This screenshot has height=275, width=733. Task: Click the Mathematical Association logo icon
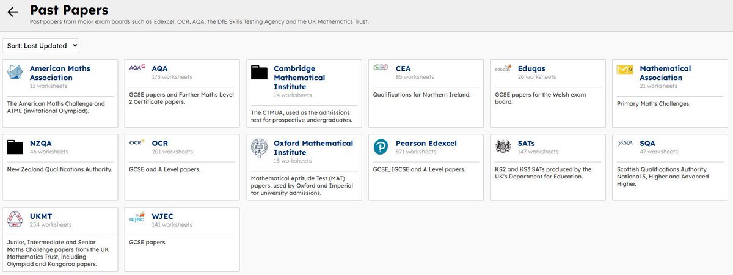(x=625, y=70)
